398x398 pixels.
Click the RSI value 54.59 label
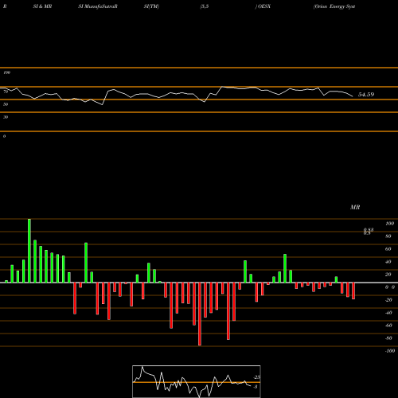366,95
